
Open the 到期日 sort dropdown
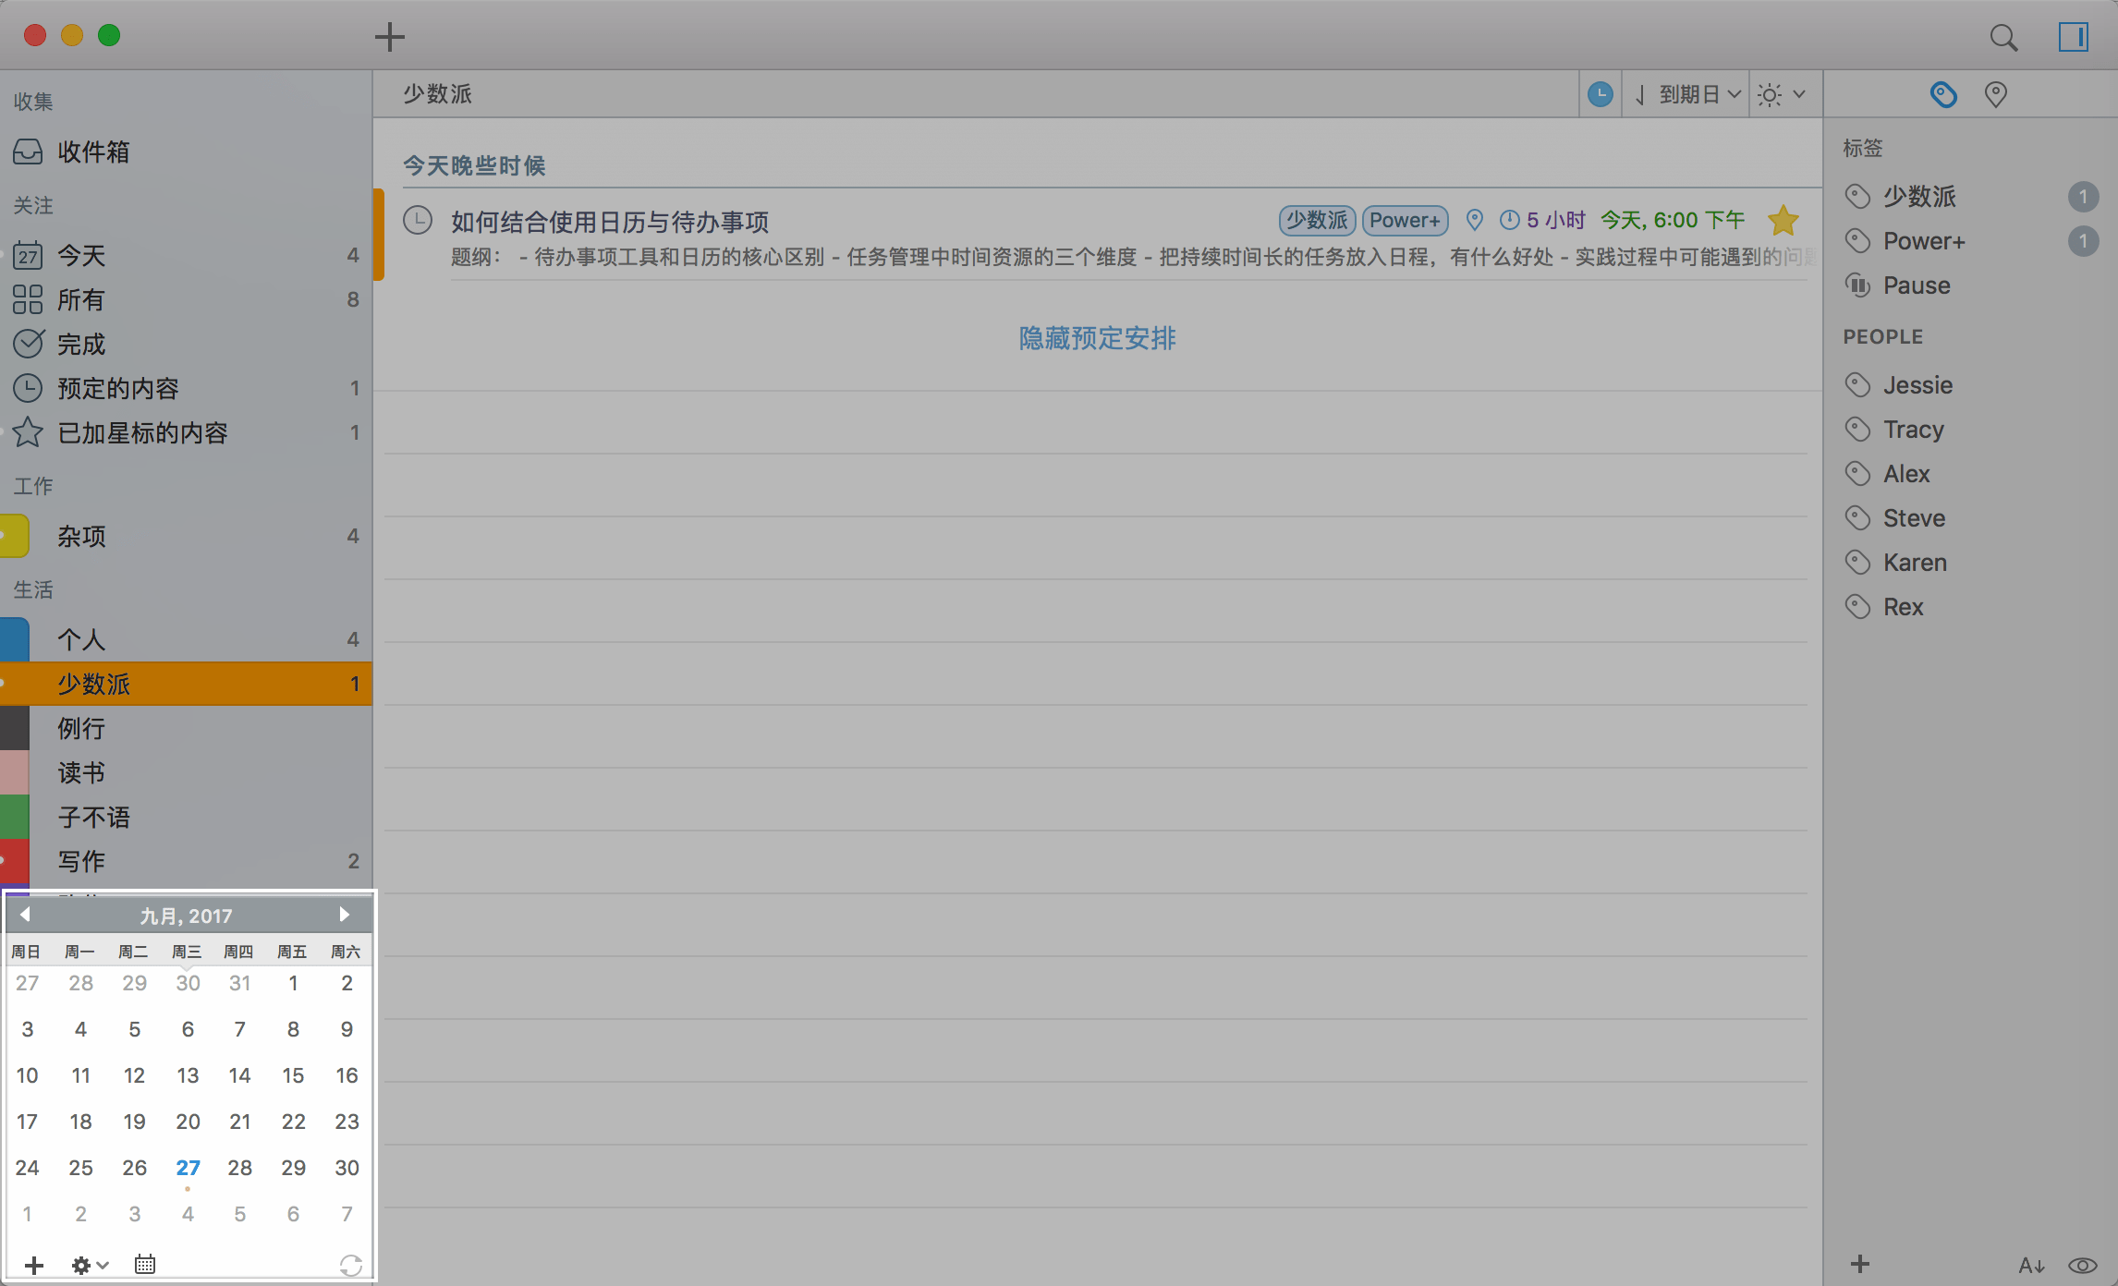1688,94
